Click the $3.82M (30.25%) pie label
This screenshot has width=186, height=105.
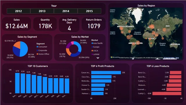click(10, 56)
